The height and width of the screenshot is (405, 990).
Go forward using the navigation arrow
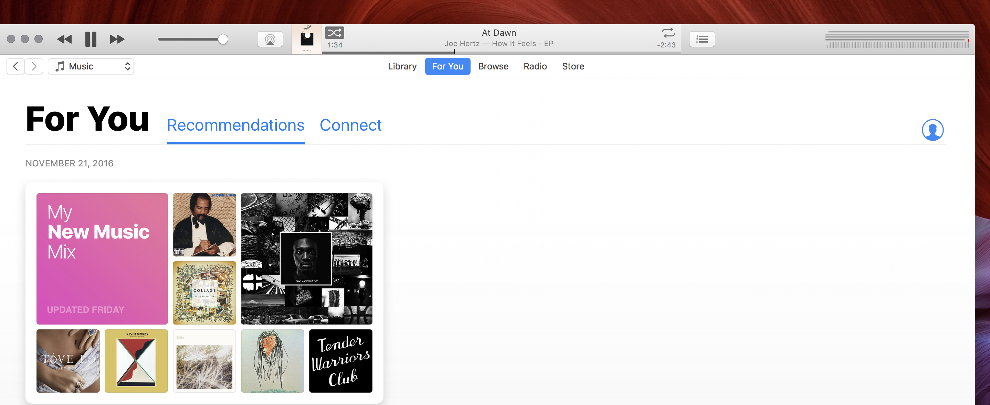34,66
